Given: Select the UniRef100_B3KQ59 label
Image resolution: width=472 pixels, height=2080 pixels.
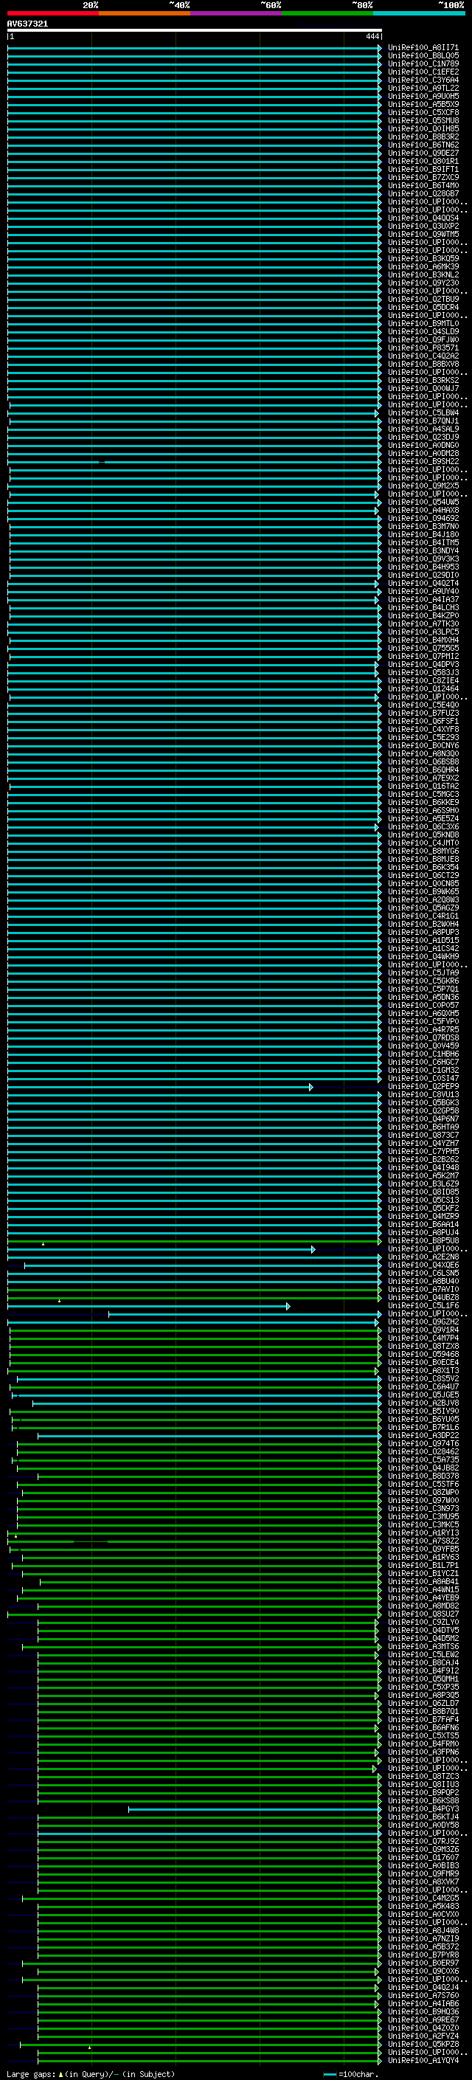Looking at the screenshot, I should [423, 258].
